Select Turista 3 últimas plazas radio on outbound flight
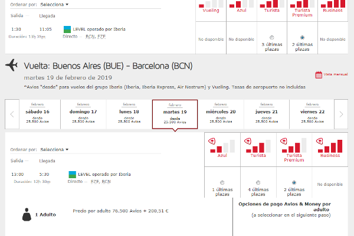The width and height of the screenshot is (354, 236). click(272, 38)
